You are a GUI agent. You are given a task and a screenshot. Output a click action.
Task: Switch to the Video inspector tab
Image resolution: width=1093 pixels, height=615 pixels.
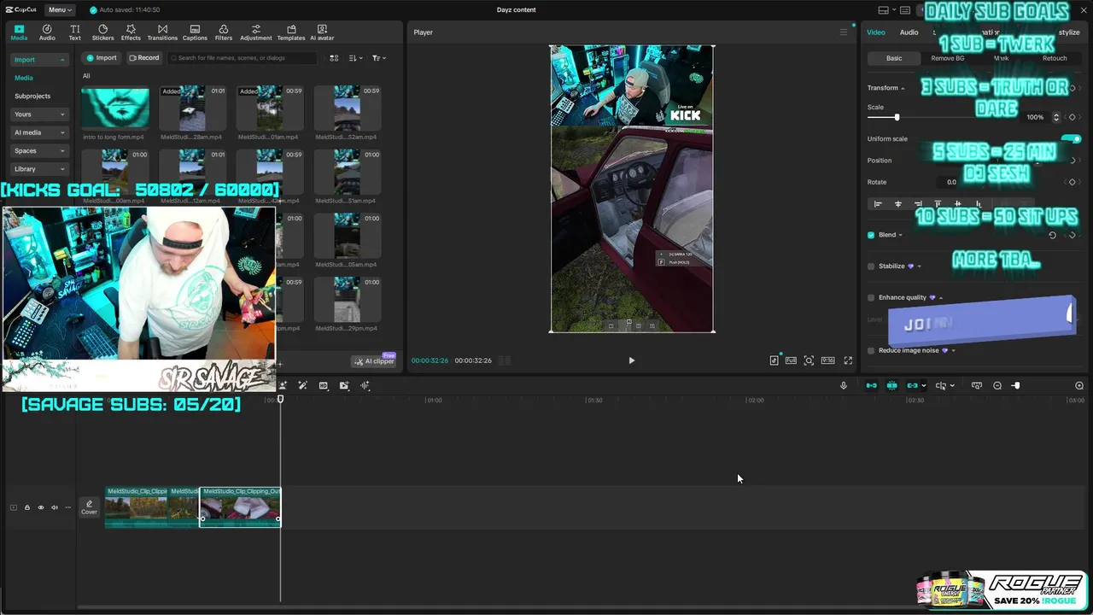pos(876,32)
